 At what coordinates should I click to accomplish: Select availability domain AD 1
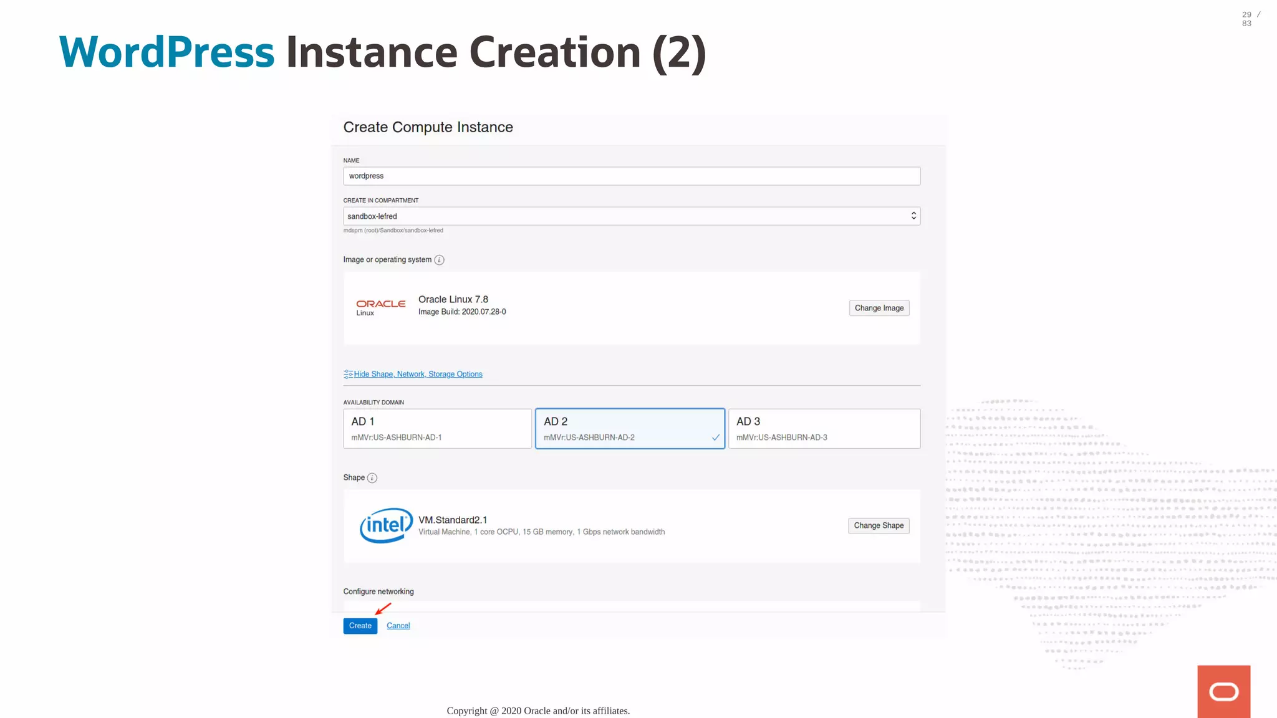click(x=437, y=428)
